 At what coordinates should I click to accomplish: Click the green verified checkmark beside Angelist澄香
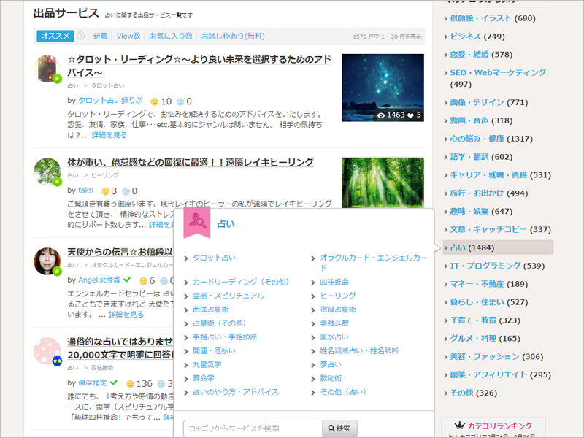tap(127, 280)
